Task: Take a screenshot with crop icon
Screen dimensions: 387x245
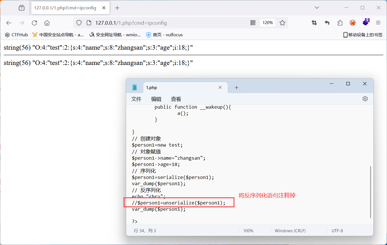Action: pyautogui.click(x=314, y=23)
